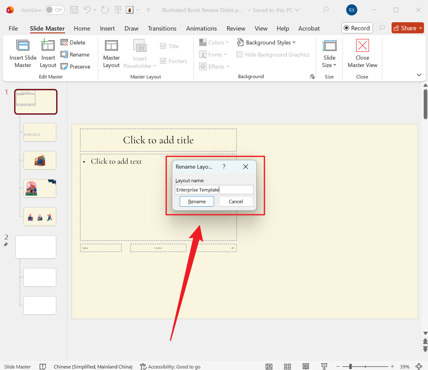Image resolution: width=428 pixels, height=370 pixels.
Task: Switch to Slide Sorter view icon
Action: (x=287, y=367)
